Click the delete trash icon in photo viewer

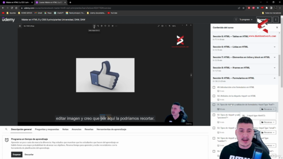click(102, 26)
